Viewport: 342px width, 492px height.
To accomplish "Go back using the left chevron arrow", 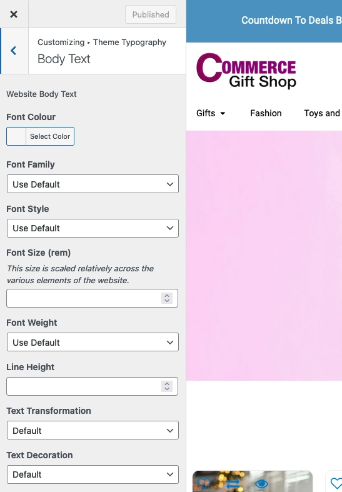I will [x=14, y=51].
